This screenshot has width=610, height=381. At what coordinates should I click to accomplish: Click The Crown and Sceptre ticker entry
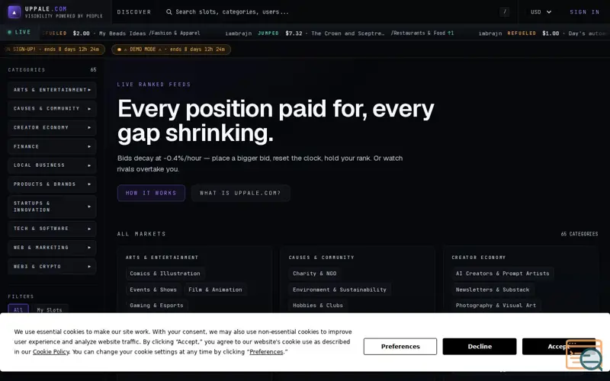coord(348,34)
